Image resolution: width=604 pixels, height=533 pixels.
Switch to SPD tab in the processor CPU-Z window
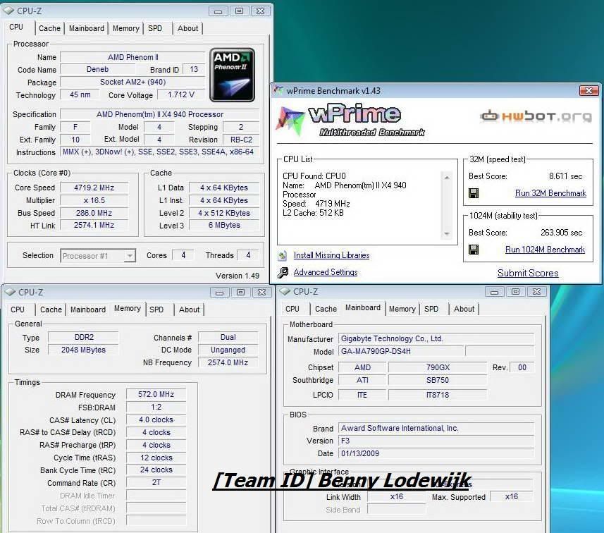[155, 28]
